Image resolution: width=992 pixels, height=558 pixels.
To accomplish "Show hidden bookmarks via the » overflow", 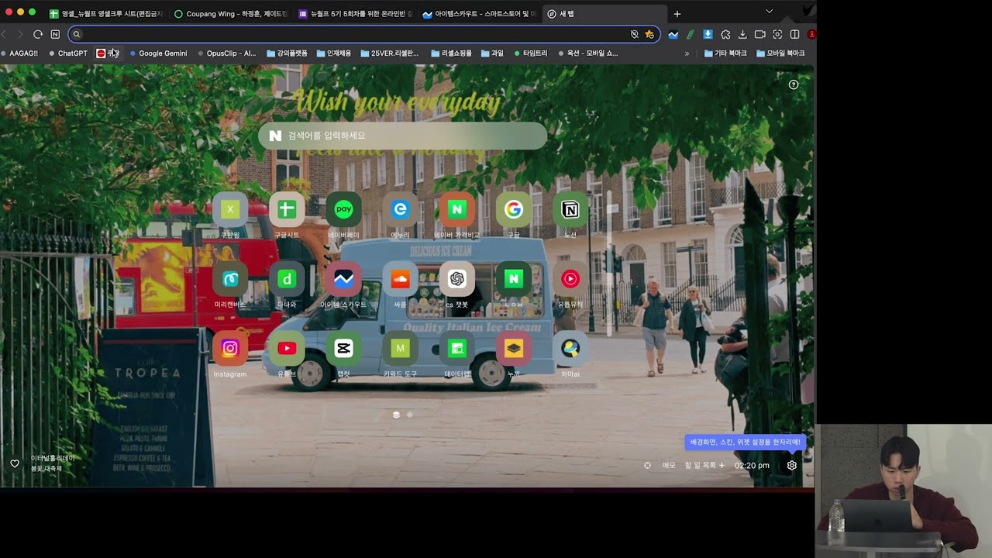I will pyautogui.click(x=687, y=53).
